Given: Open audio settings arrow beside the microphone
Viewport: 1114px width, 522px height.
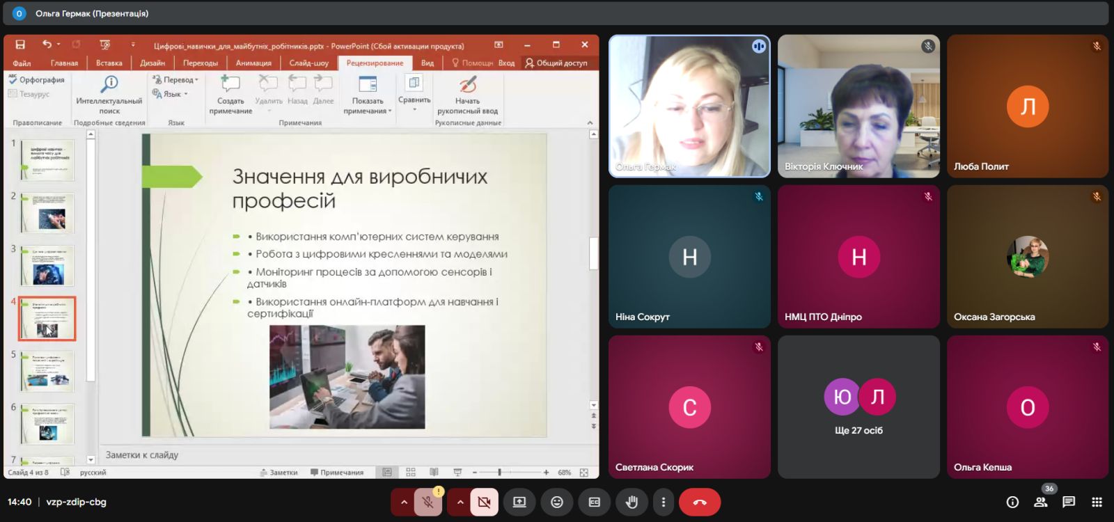Looking at the screenshot, I should (404, 502).
